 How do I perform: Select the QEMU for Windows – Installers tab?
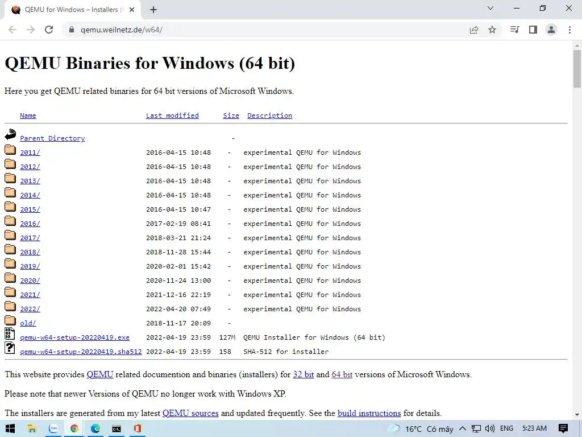pyautogui.click(x=72, y=10)
